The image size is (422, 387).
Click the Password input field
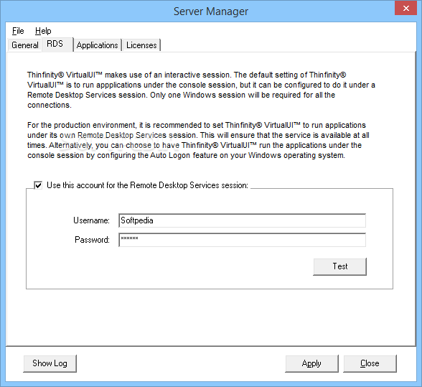coord(242,240)
